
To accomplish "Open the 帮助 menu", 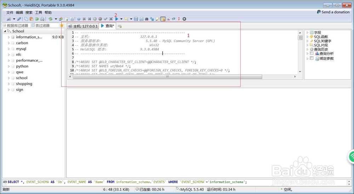I will click(x=48, y=12).
